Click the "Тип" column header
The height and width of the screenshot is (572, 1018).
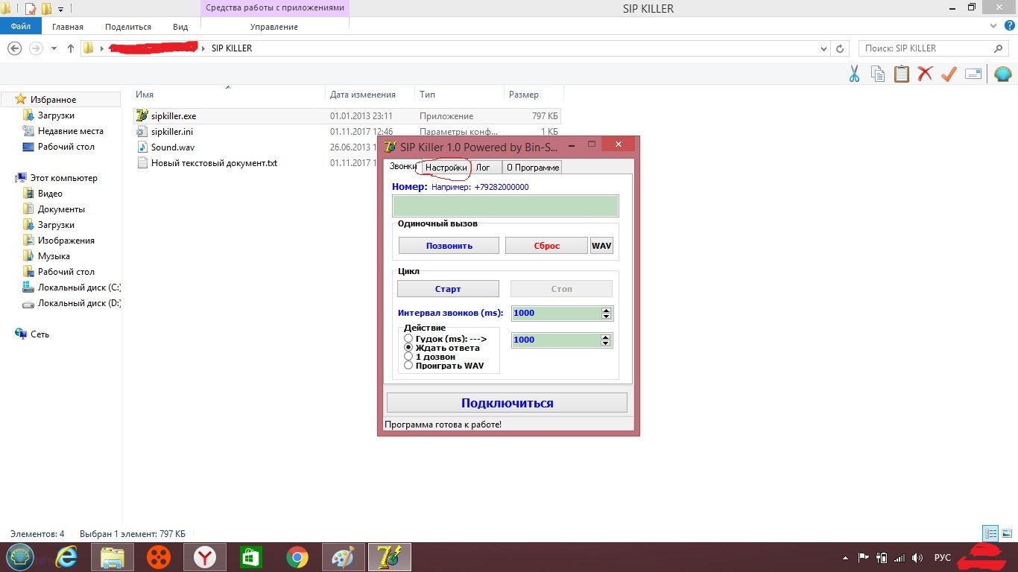tap(428, 95)
